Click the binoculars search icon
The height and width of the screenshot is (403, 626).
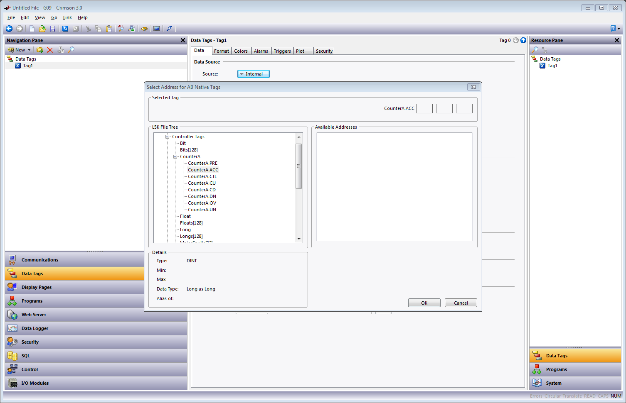click(144, 29)
